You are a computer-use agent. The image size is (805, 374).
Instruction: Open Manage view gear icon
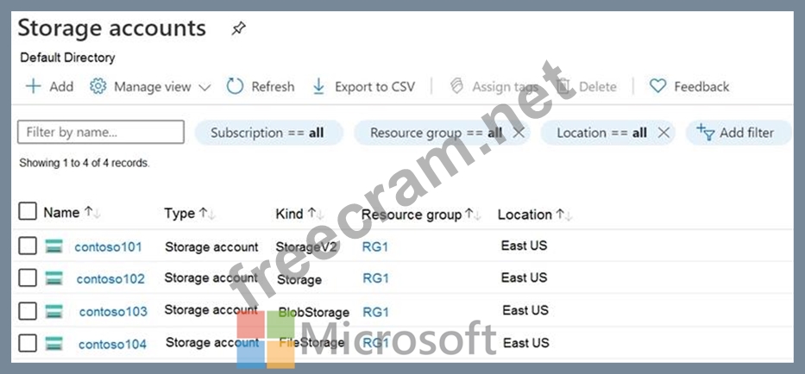(97, 86)
